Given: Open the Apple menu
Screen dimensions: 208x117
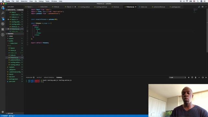Looking at the screenshot, I should pyautogui.click(x=3, y=1).
